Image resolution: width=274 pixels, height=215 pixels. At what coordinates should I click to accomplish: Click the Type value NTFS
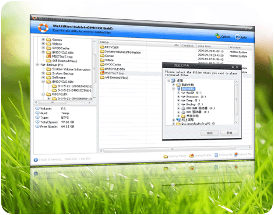[65, 118]
